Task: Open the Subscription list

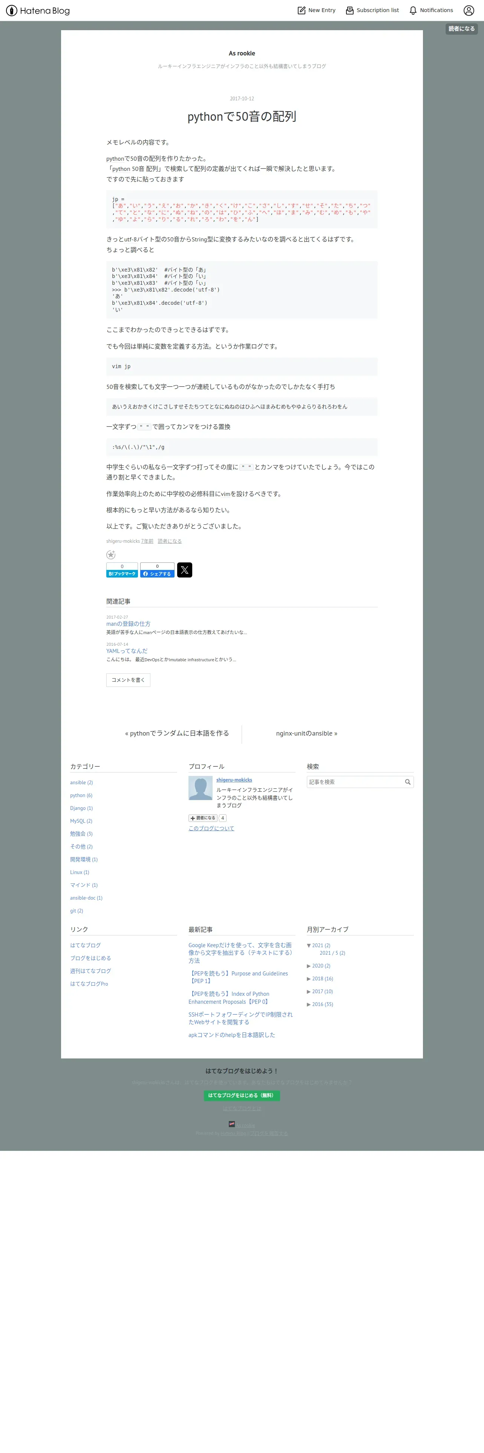Action: [x=372, y=10]
